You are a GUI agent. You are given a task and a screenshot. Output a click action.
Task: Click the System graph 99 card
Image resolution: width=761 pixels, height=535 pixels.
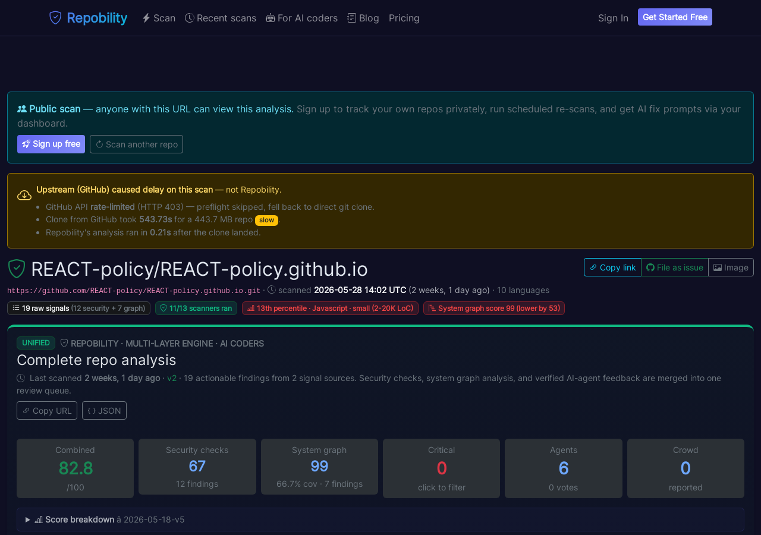point(319,467)
